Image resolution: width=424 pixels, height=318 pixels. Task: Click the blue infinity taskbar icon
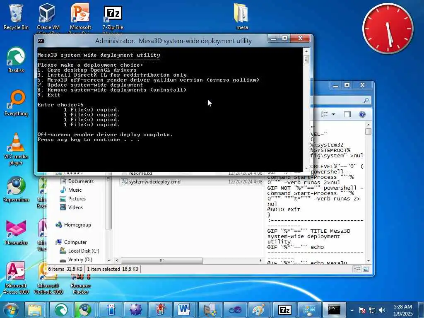(x=234, y=310)
